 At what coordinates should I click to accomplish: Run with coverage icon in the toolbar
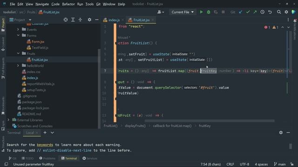(216, 12)
